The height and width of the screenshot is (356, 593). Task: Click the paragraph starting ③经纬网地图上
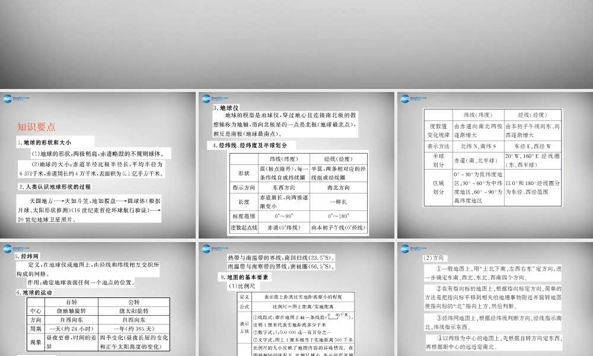pyautogui.click(x=493, y=322)
